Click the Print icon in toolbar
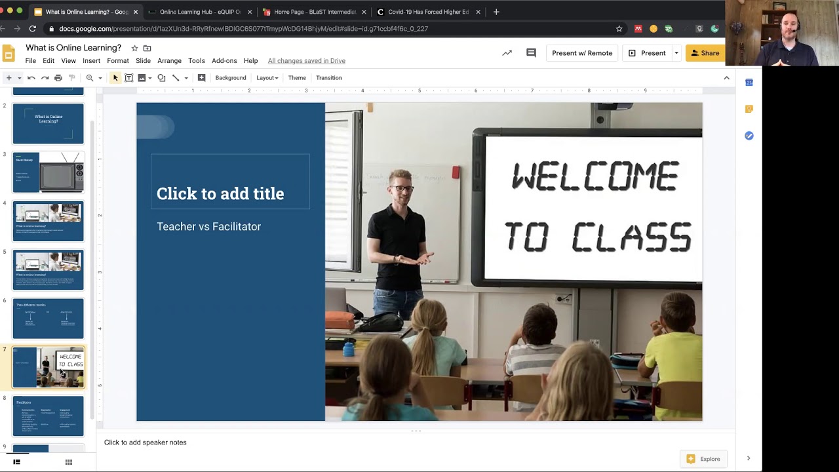The height and width of the screenshot is (472, 839). [58, 78]
